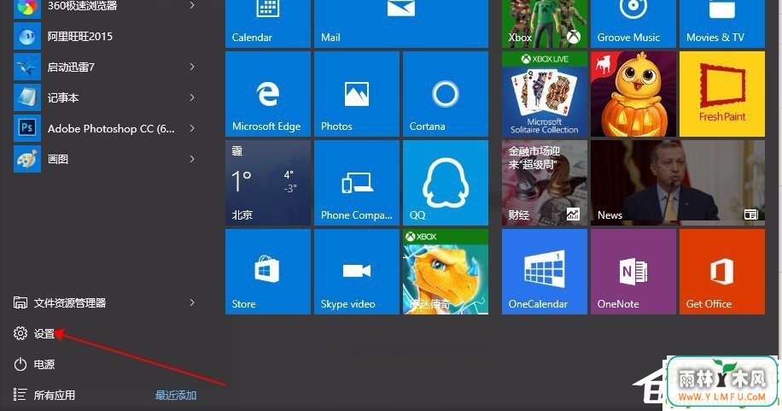Show 所有应用 all apps list
Image resolution: width=782 pixels, height=411 pixels.
click(54, 395)
